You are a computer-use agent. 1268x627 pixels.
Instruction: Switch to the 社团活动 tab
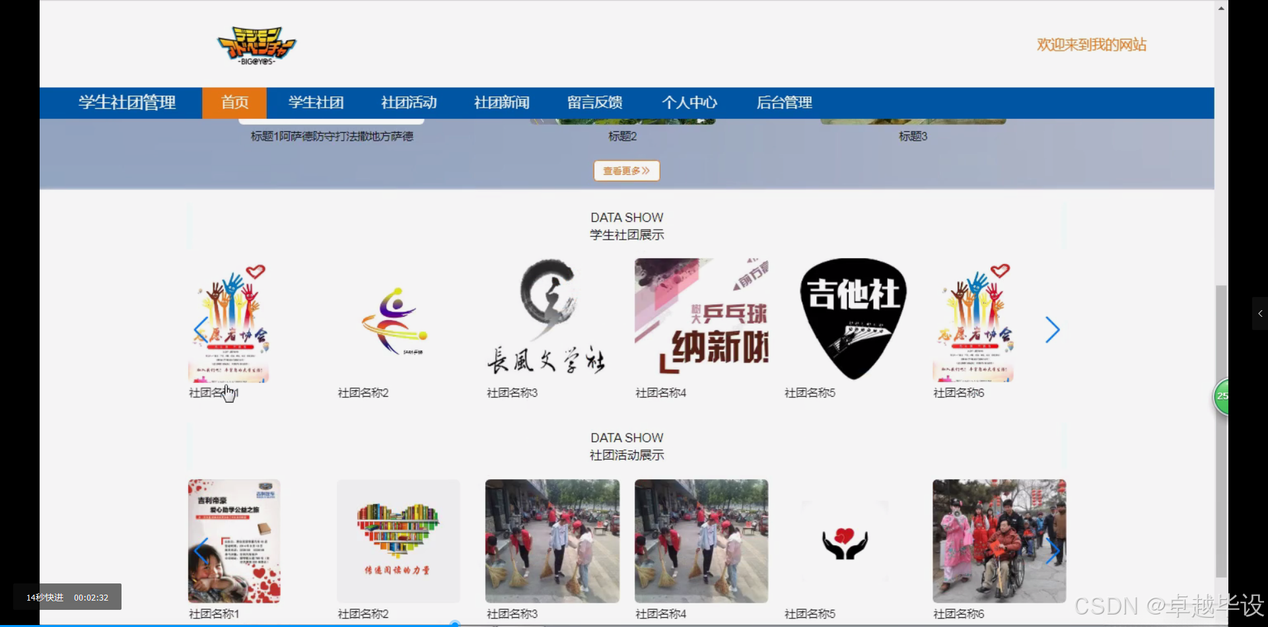408,102
